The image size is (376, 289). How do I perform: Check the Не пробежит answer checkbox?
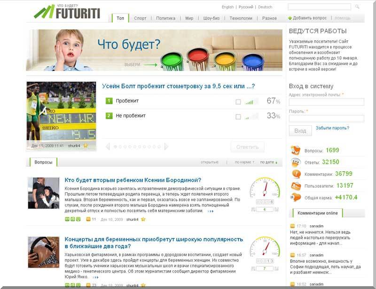tap(238, 117)
